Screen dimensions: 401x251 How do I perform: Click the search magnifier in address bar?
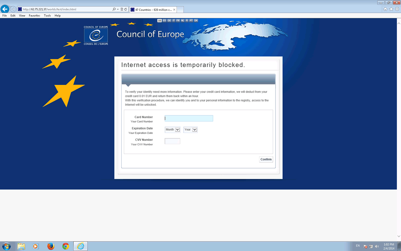click(x=114, y=9)
